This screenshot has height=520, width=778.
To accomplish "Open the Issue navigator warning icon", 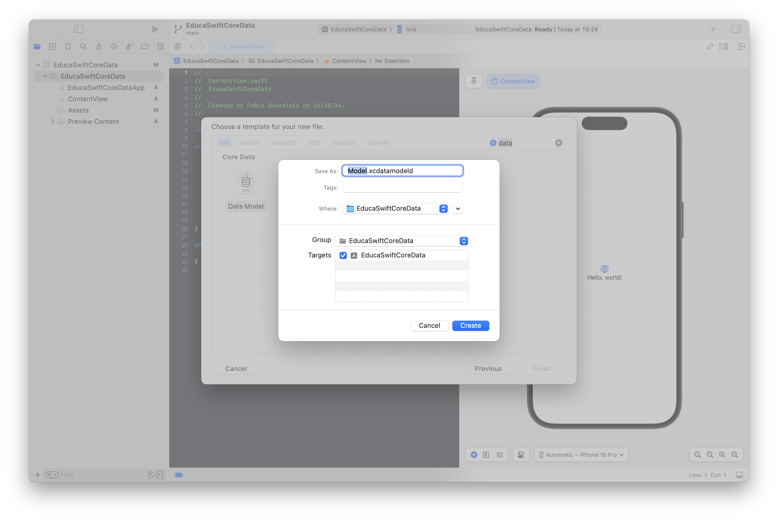I will tap(99, 47).
